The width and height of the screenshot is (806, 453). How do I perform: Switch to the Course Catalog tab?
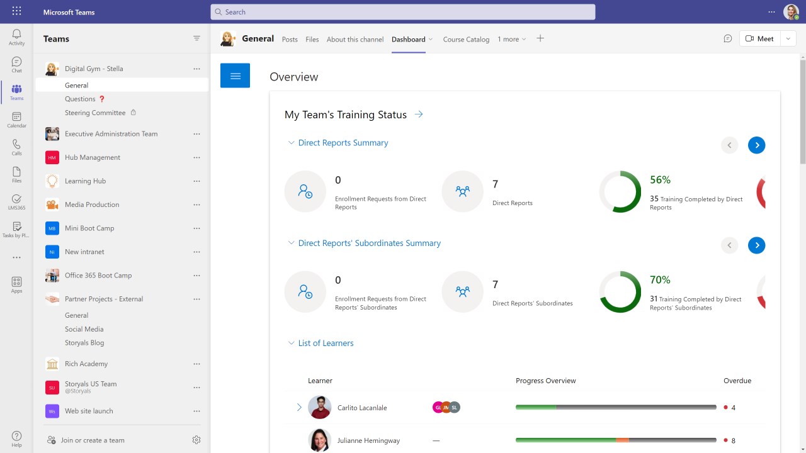point(466,39)
